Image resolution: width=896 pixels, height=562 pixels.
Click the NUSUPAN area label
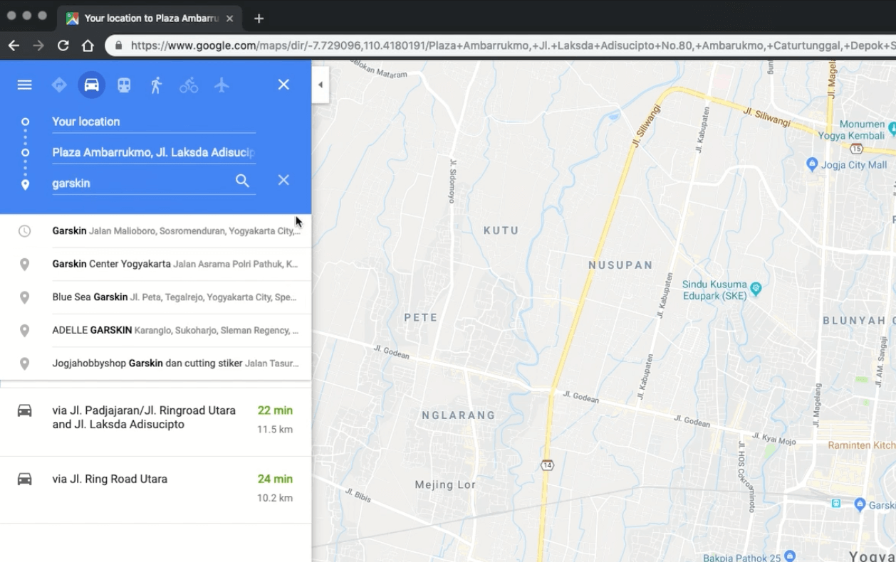[x=620, y=265]
